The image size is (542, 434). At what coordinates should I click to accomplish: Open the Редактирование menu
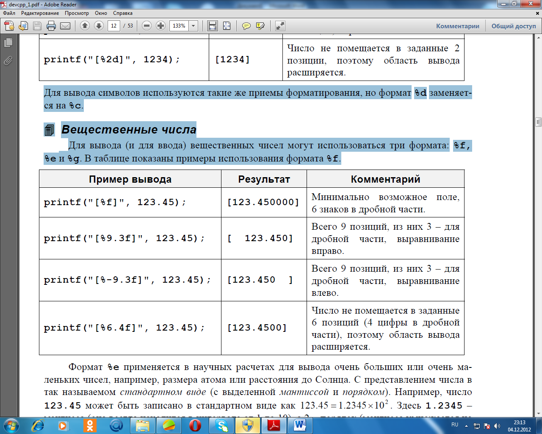tap(40, 13)
